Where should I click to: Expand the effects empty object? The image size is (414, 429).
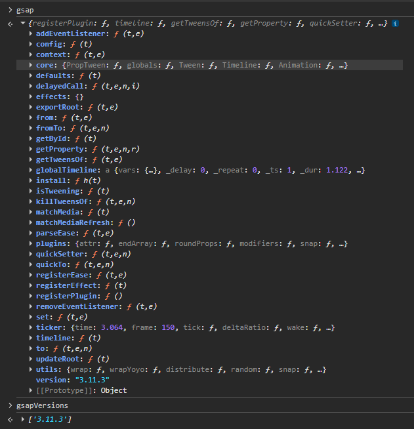(x=31, y=96)
